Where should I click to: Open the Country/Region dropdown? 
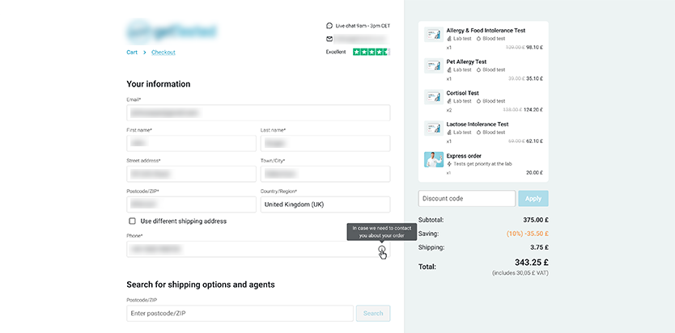coord(325,204)
